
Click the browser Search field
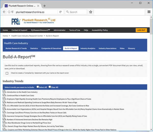76,12
